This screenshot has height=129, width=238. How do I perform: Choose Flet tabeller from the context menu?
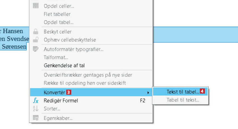57,14
